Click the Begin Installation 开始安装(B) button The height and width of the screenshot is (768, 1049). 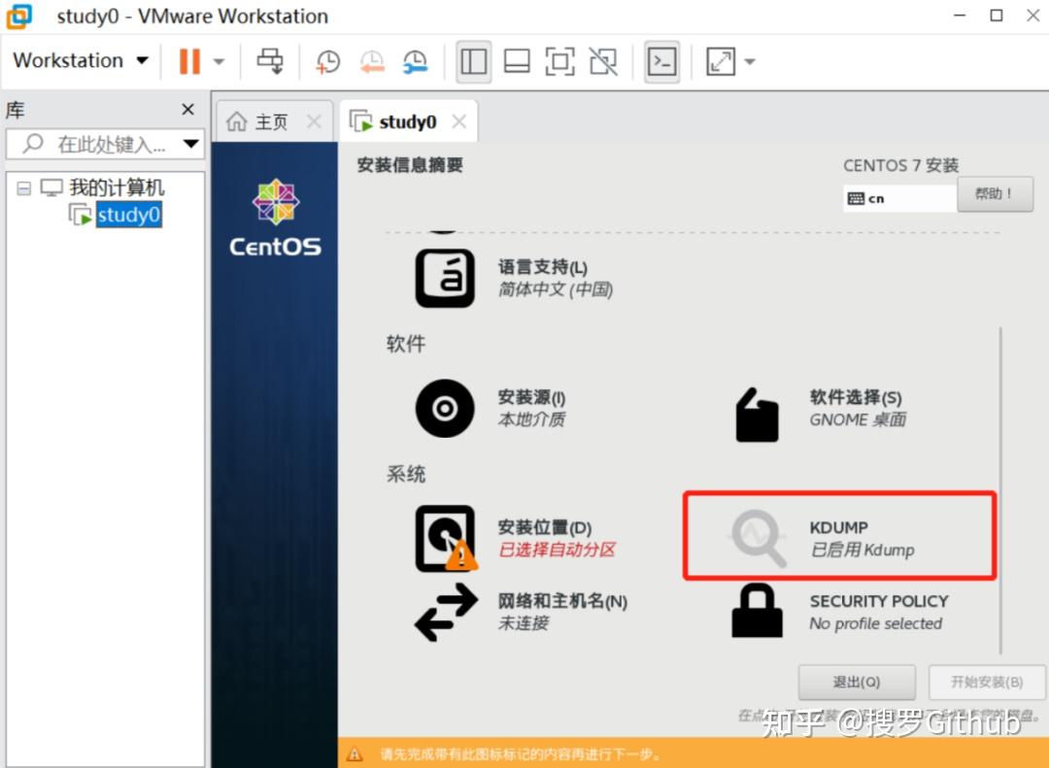tap(987, 683)
